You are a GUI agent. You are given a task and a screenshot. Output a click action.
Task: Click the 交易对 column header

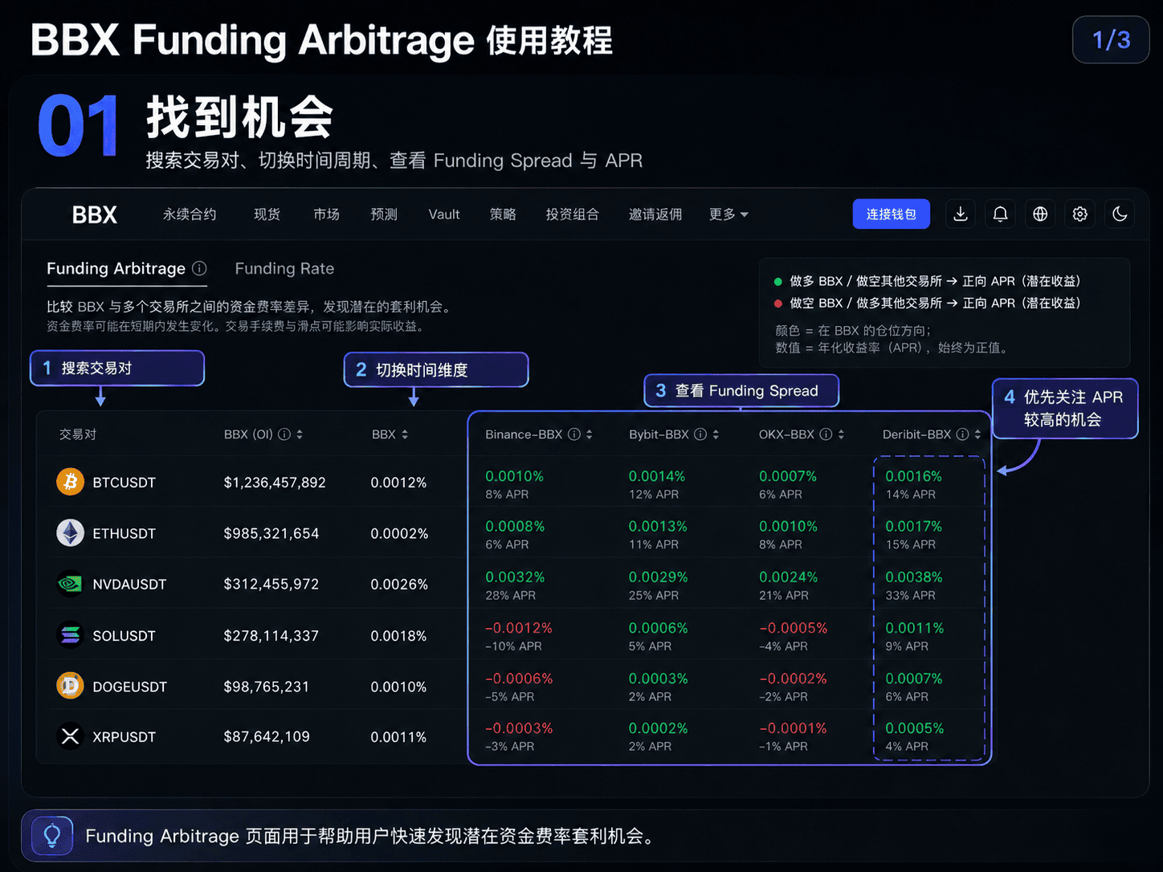(77, 434)
